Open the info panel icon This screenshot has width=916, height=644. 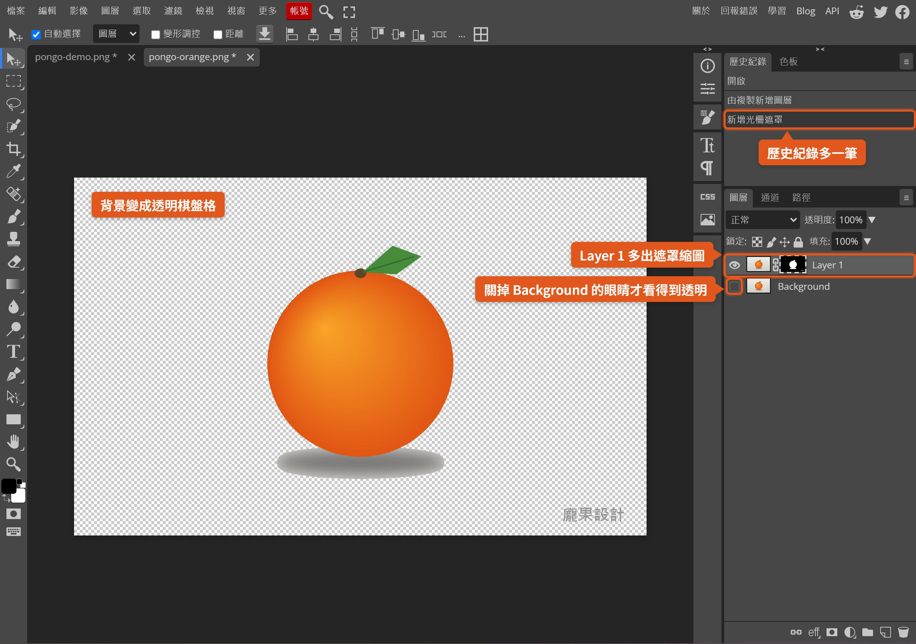tap(707, 66)
